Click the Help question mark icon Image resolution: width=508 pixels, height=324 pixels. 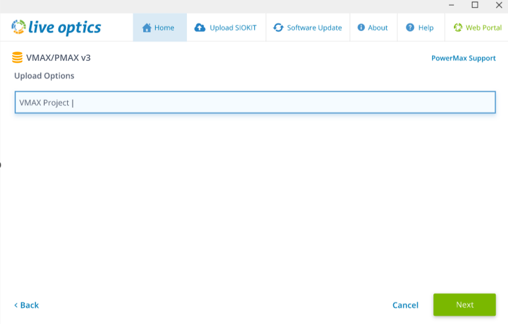tap(410, 28)
